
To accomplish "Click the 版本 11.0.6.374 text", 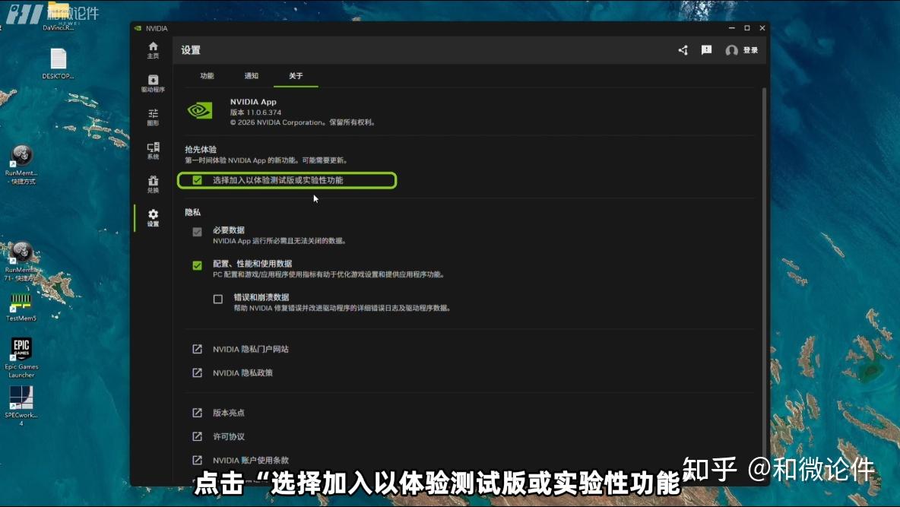I will tap(255, 112).
